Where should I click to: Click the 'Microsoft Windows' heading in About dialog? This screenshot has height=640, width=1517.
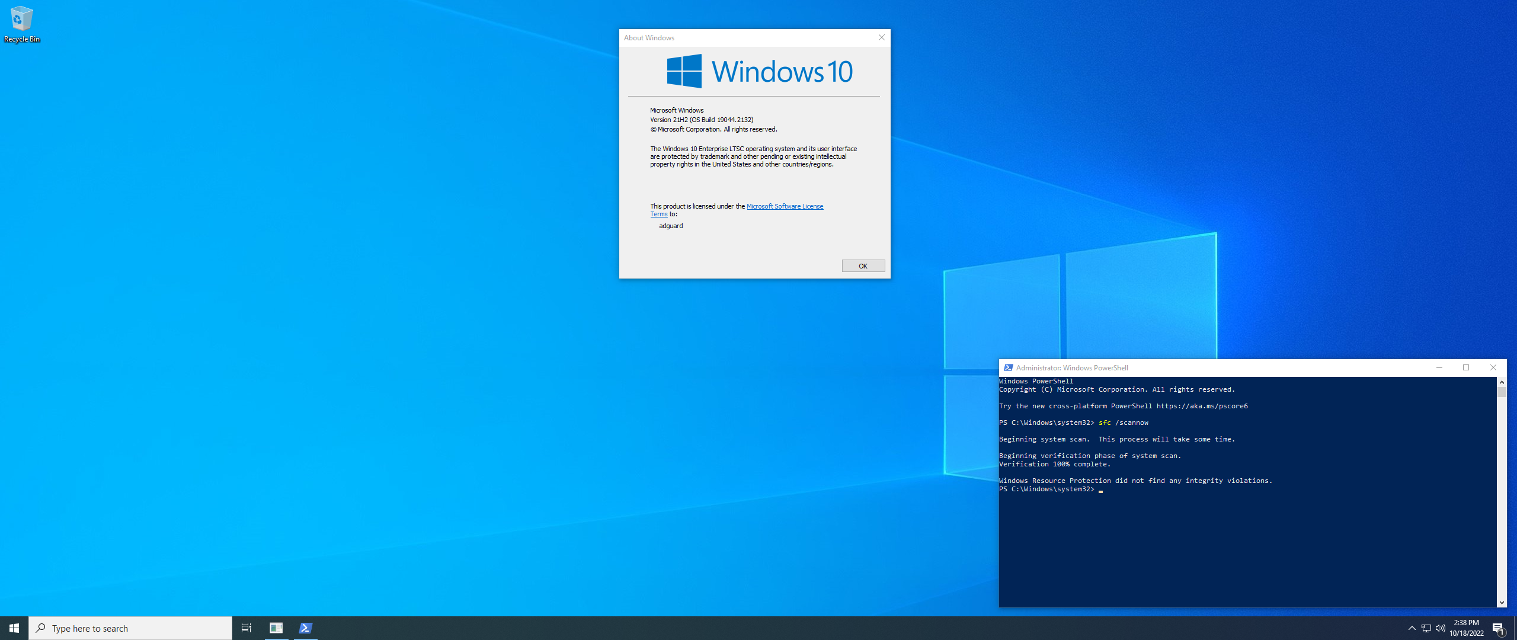pyautogui.click(x=677, y=110)
